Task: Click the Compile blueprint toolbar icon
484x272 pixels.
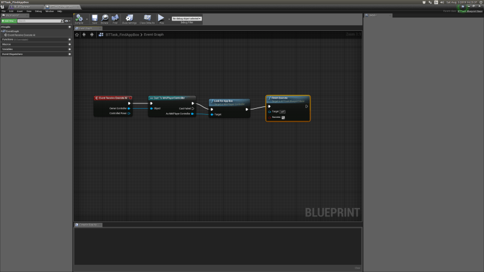Action: [x=79, y=19]
